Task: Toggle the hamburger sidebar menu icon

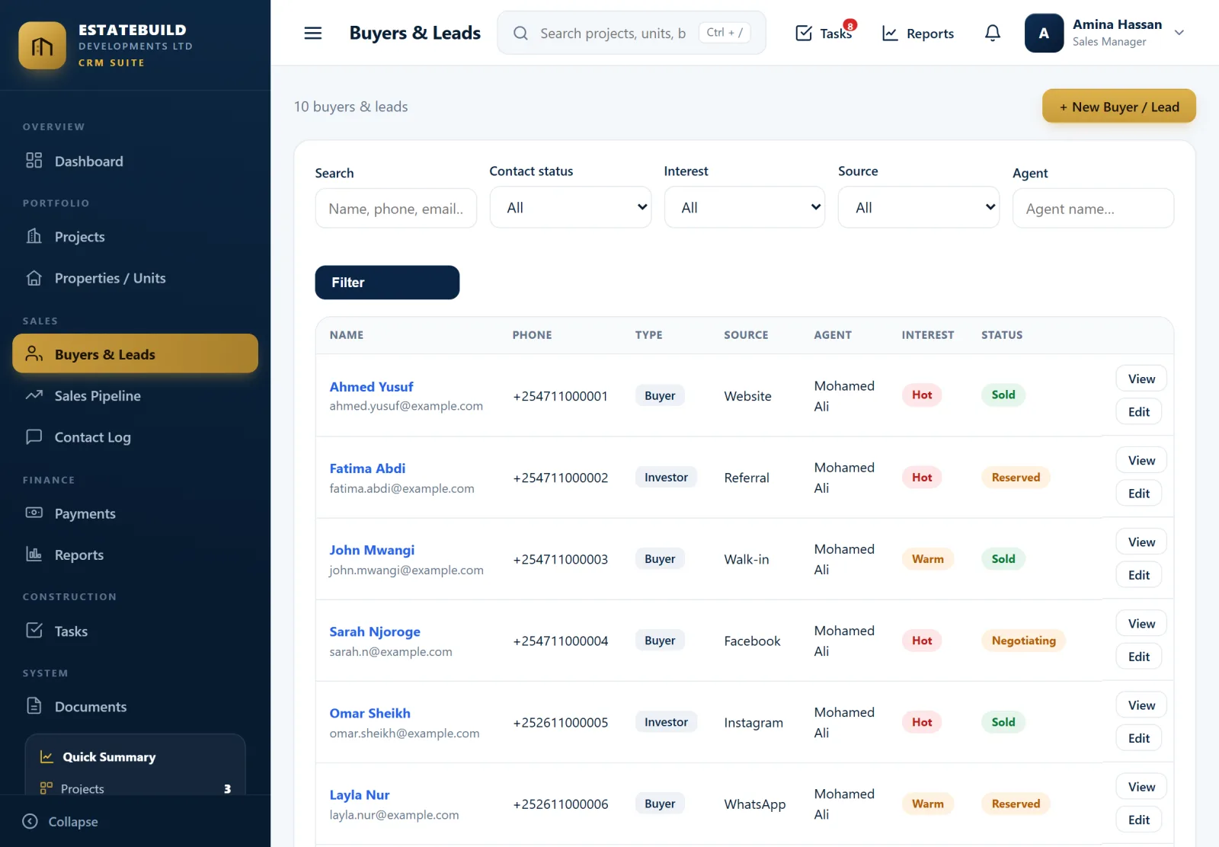Action: (x=312, y=33)
